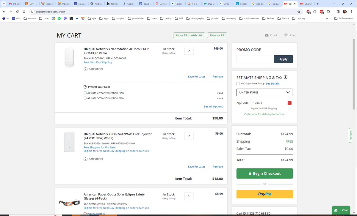Go back with the browser back arrow
The image size is (357, 216).
click(4, 12)
